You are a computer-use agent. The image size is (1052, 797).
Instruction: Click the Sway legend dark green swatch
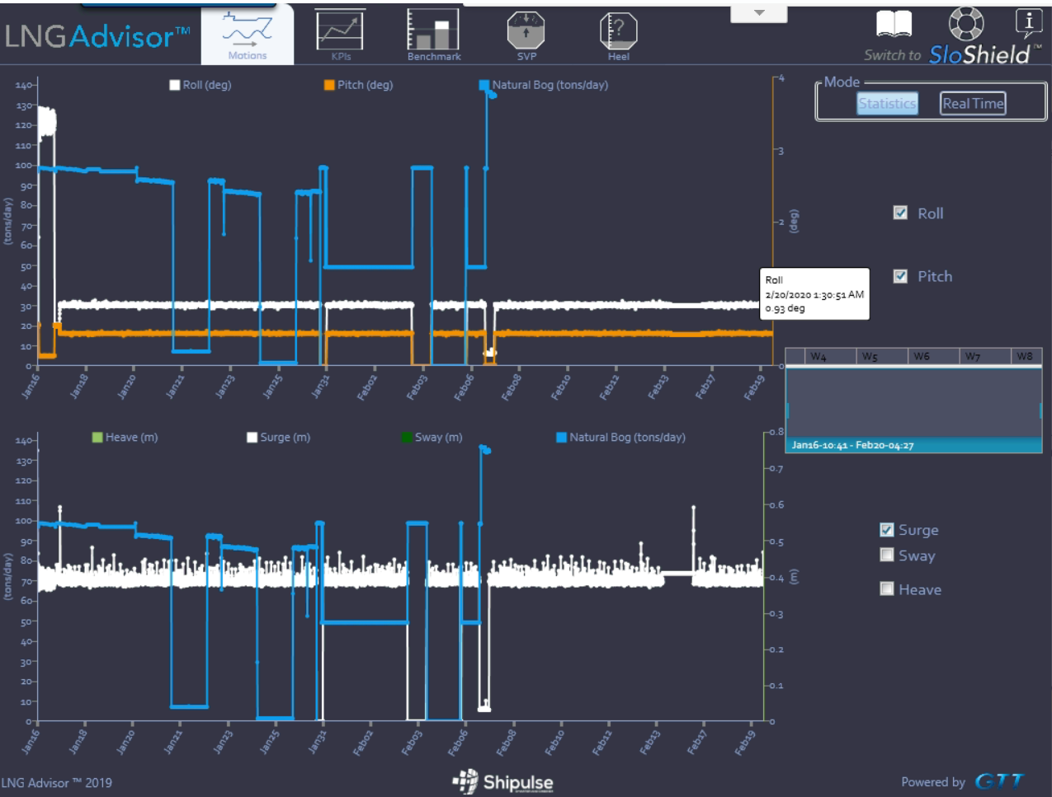click(x=407, y=438)
